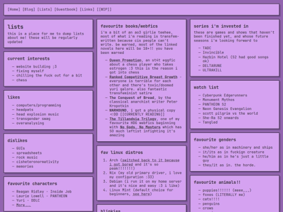This screenshot has width=283, height=212.
Task: Click 'TADC' in series list
Action: 206,48
